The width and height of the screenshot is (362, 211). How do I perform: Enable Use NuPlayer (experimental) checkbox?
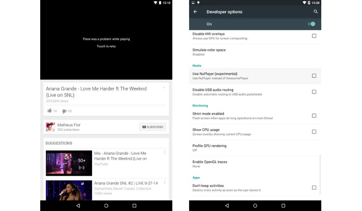tap(314, 76)
